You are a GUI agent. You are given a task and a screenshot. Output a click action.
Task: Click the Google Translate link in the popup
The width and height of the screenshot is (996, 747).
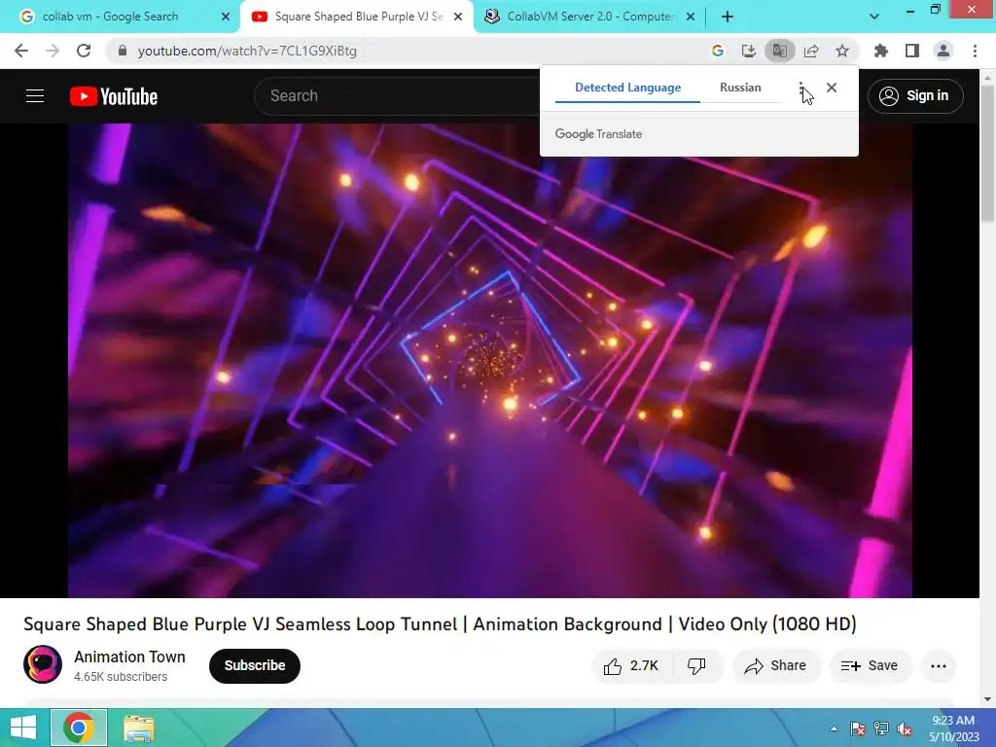click(x=598, y=134)
